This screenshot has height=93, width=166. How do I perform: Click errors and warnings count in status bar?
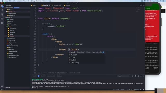[3, 89]
